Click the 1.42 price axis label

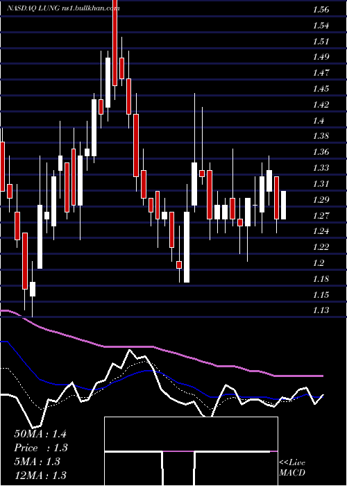coord(321,104)
